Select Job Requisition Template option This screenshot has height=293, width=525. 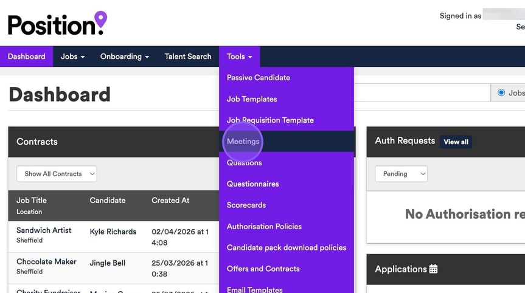tap(270, 120)
